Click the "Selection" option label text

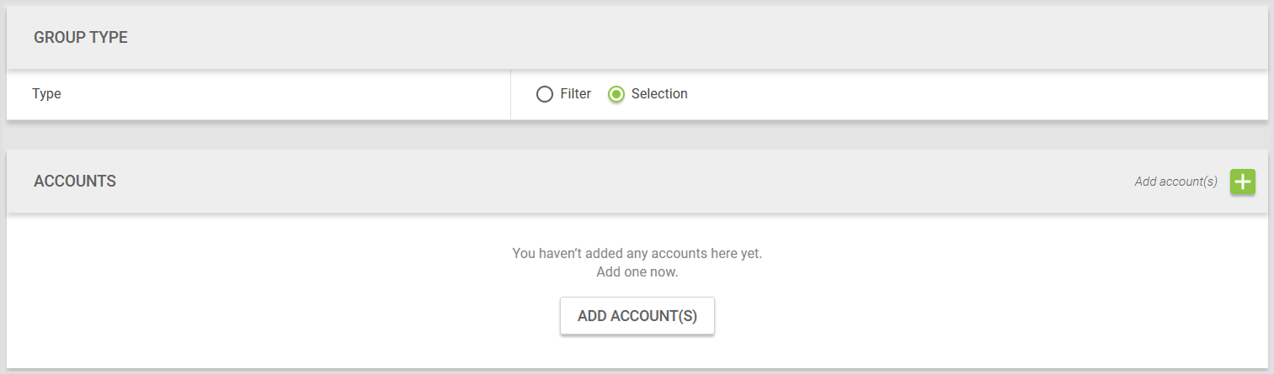659,94
